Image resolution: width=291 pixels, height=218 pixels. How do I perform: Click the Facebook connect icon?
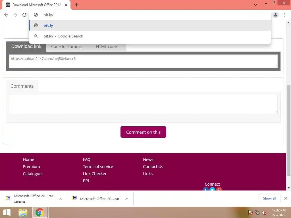pyautogui.click(x=206, y=189)
